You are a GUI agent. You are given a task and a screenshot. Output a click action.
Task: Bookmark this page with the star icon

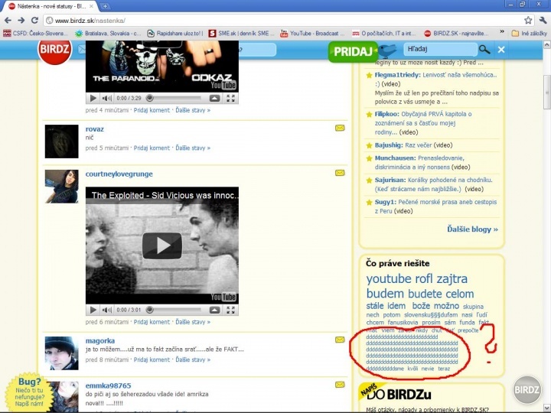[x=528, y=21]
